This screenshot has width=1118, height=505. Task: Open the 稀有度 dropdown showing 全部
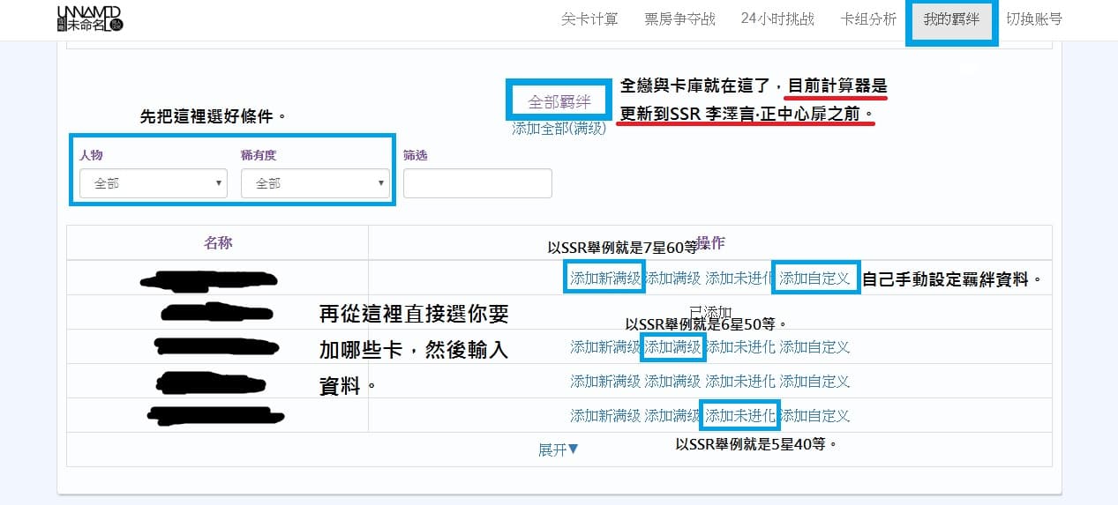coord(315,183)
